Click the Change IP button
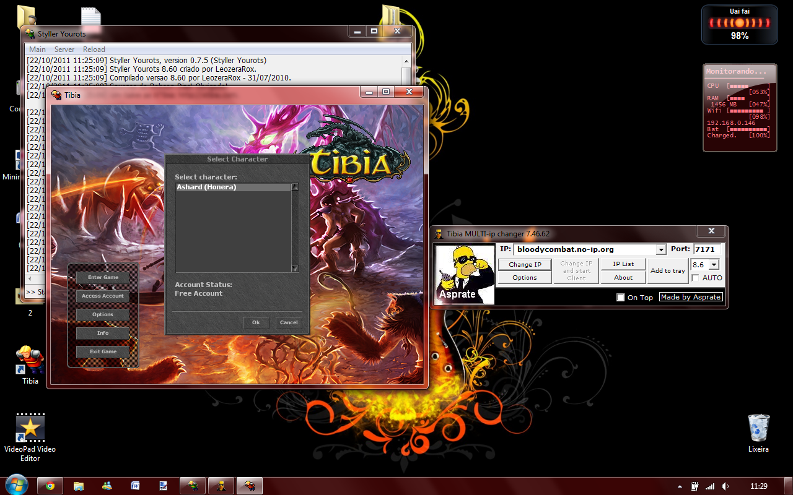Image resolution: width=793 pixels, height=495 pixels. pyautogui.click(x=525, y=264)
